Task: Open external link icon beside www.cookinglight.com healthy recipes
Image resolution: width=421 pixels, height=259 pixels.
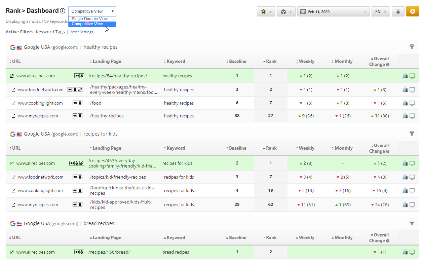Action: click(13, 103)
